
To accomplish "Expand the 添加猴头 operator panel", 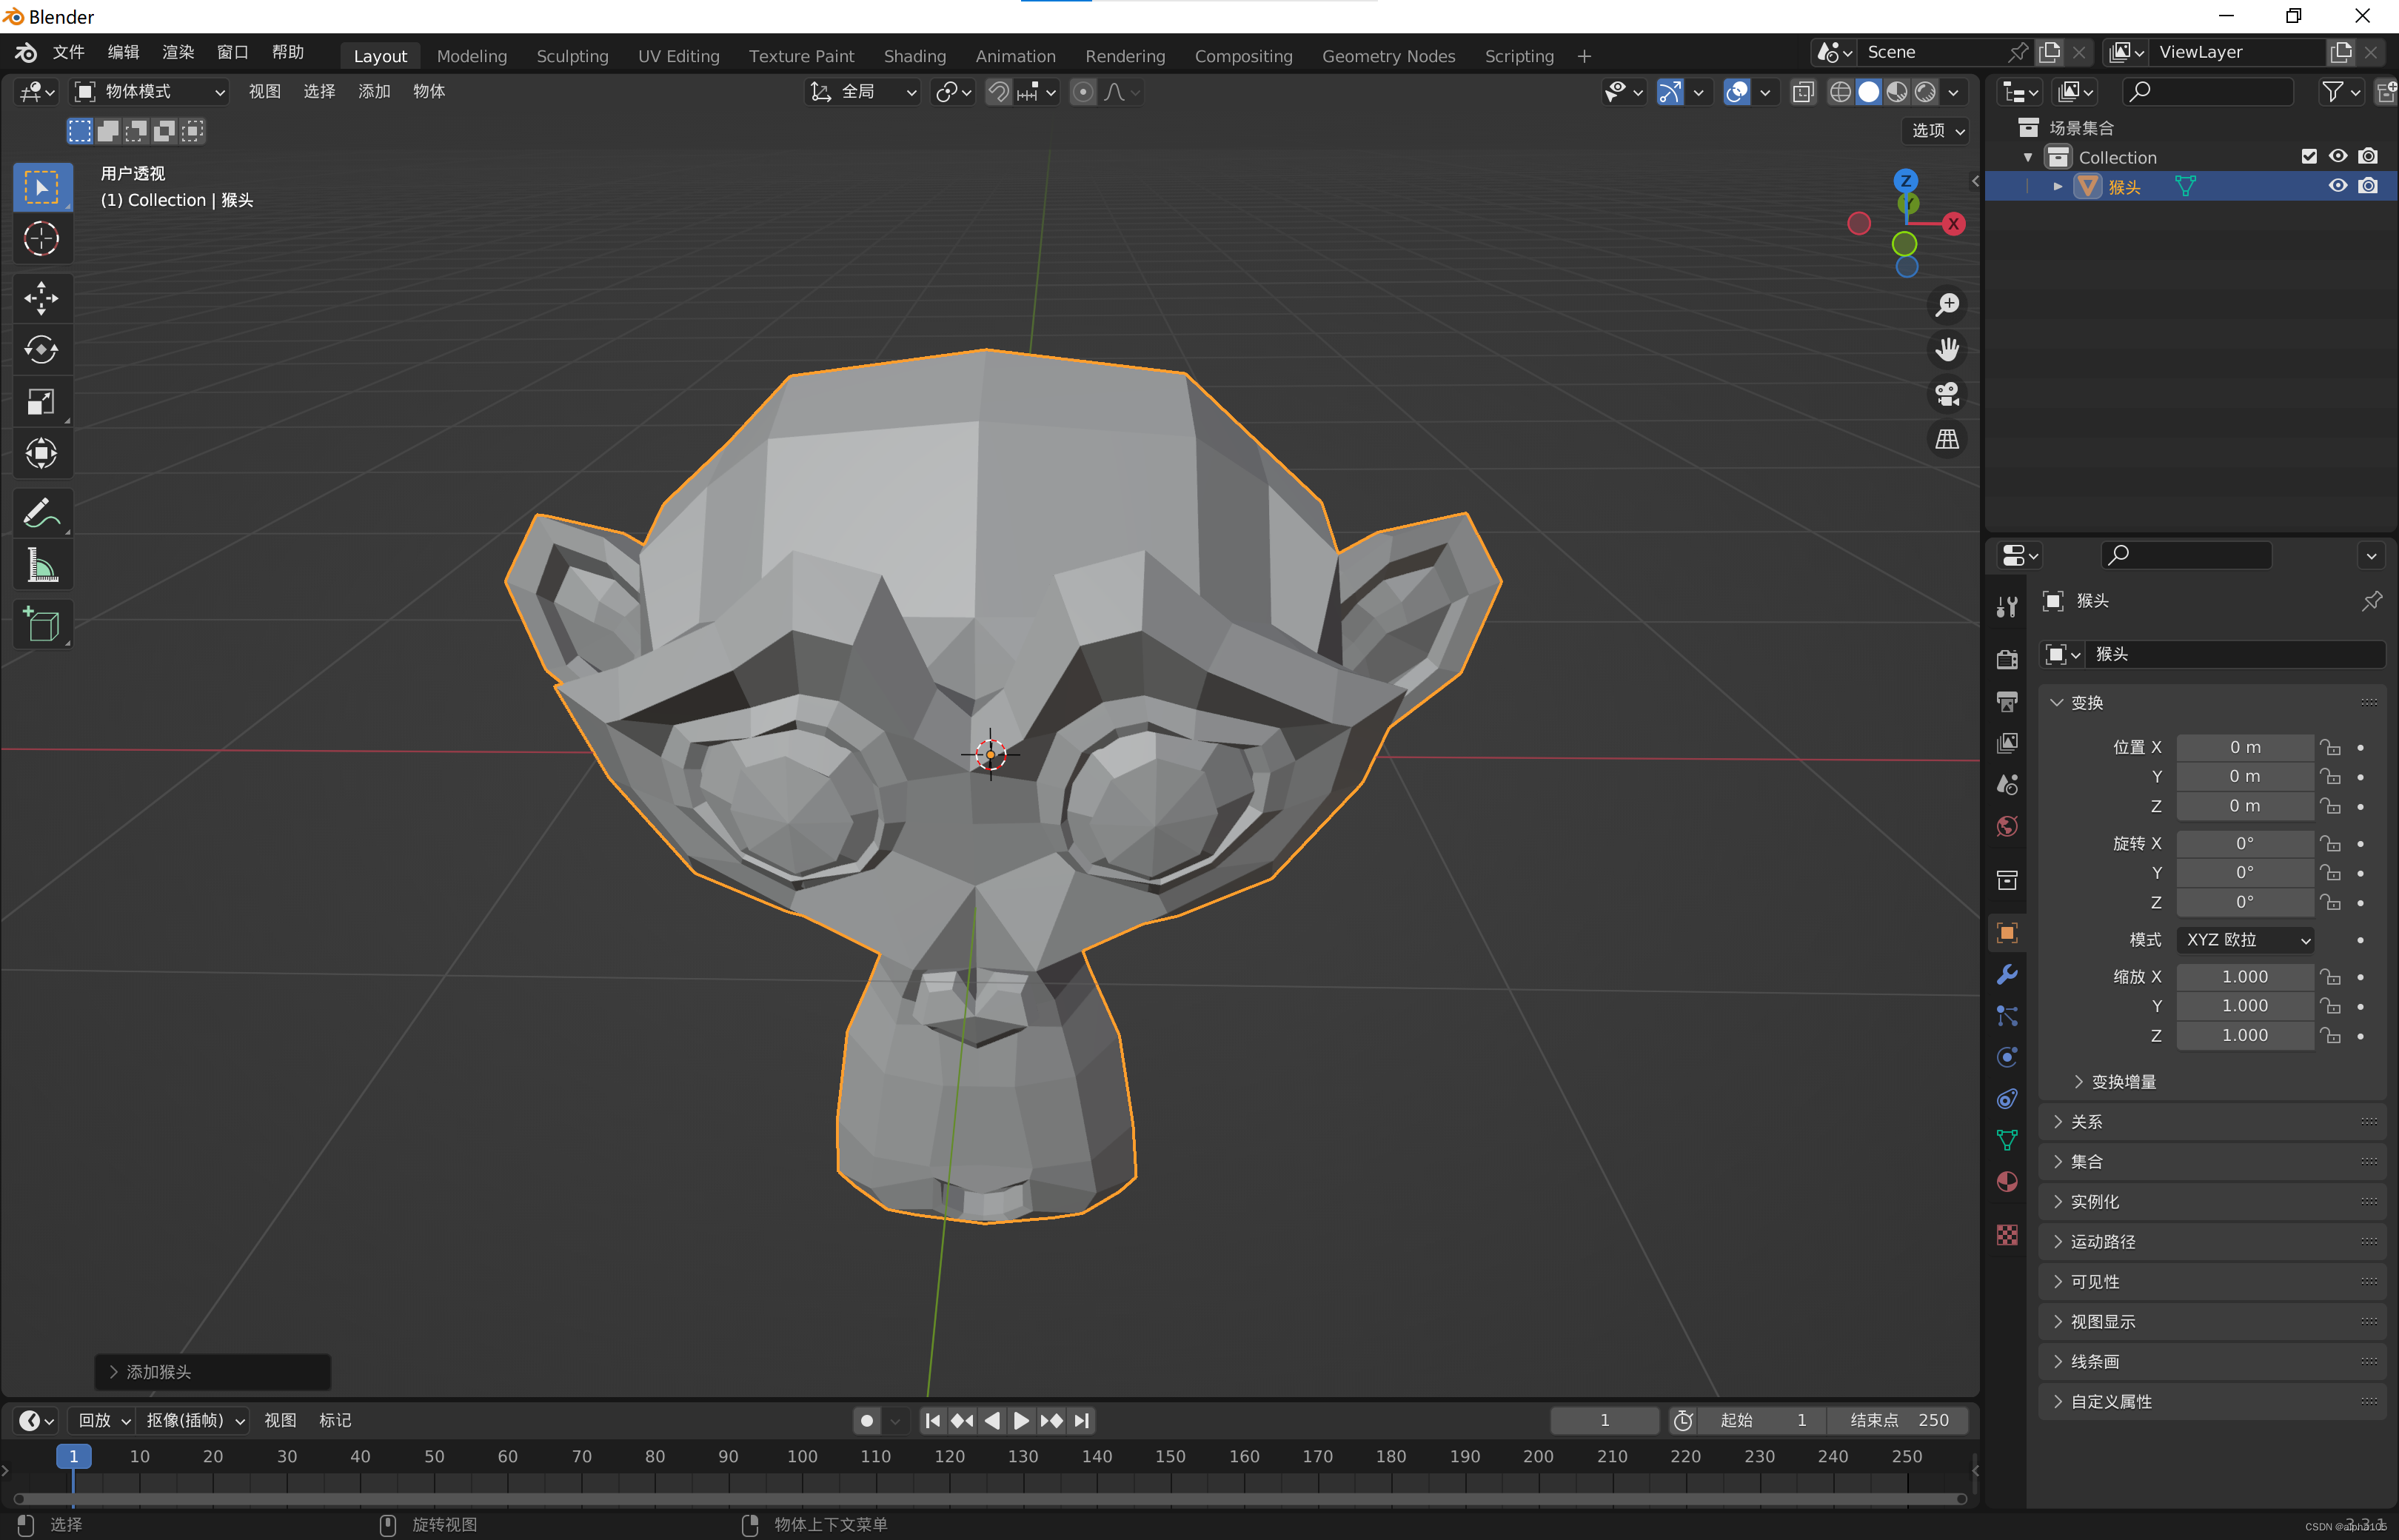I will [212, 1373].
